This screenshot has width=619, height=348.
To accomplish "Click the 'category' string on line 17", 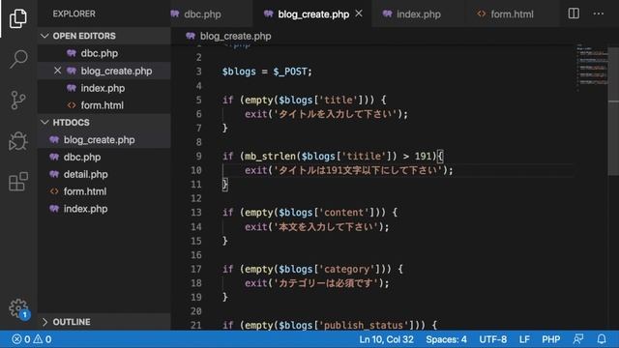I will click(x=346, y=269).
